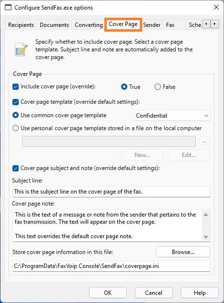Open the Confidential template dropdown
The image size is (224, 303).
tap(172, 116)
